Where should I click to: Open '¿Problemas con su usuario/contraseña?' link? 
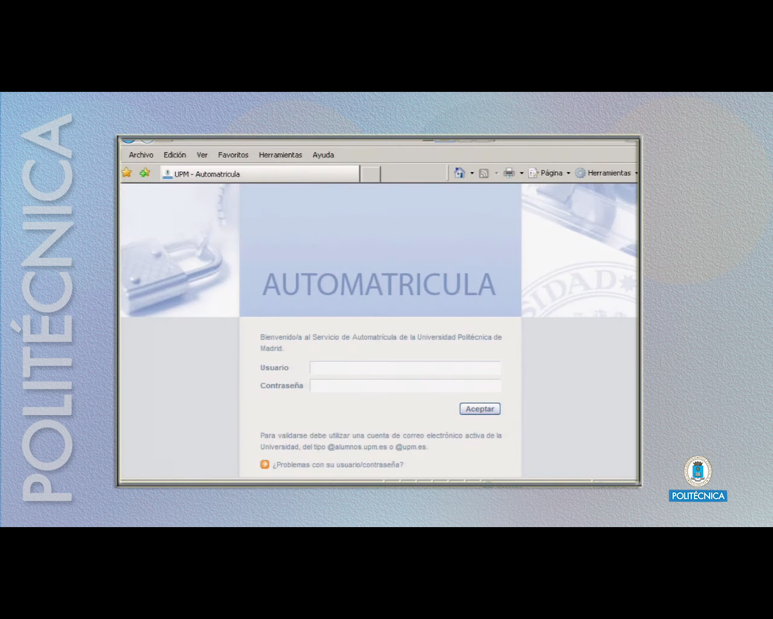[338, 465]
